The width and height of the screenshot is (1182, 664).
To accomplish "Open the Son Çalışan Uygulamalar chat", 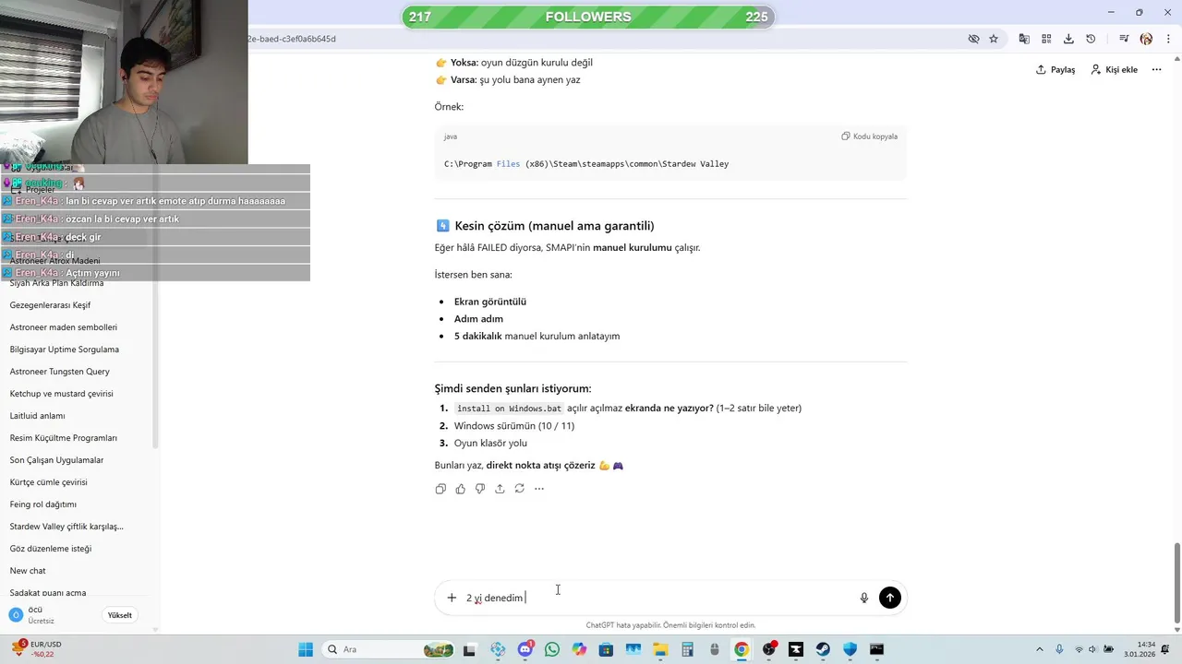I will [x=56, y=460].
